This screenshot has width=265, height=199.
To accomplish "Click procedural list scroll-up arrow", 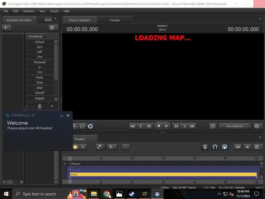I will [56, 42].
